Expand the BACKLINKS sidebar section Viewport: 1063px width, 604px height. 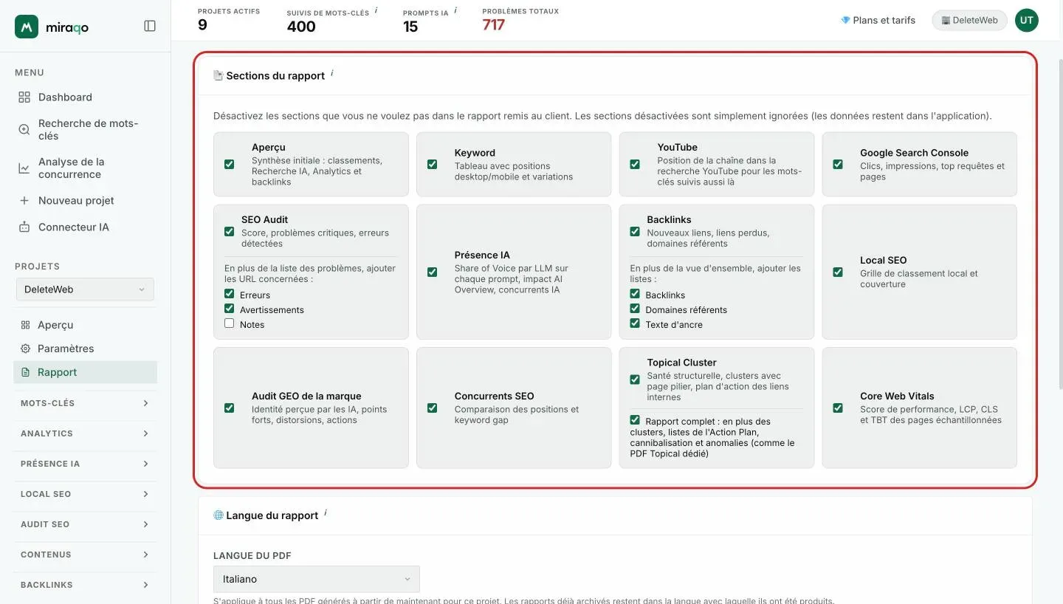coord(85,585)
